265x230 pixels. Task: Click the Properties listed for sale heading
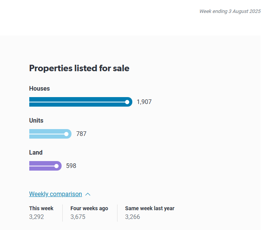click(x=79, y=69)
